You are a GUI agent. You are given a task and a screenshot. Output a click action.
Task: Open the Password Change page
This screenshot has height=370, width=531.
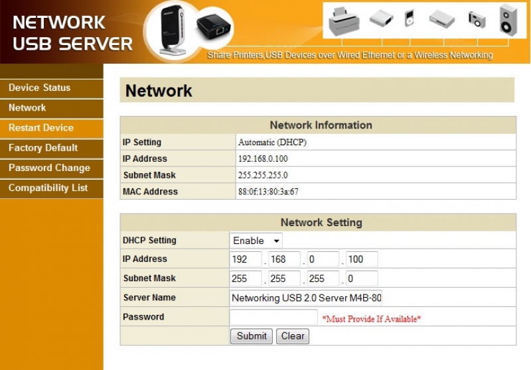(48, 168)
